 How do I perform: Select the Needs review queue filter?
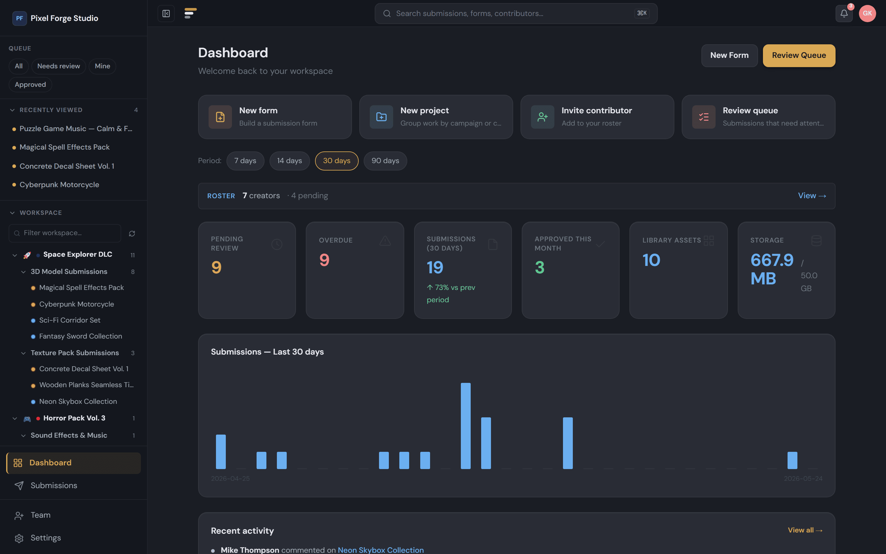point(58,66)
